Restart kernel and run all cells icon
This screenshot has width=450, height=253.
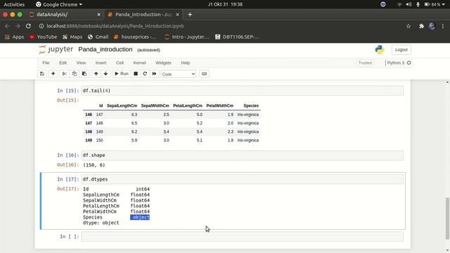pos(154,74)
